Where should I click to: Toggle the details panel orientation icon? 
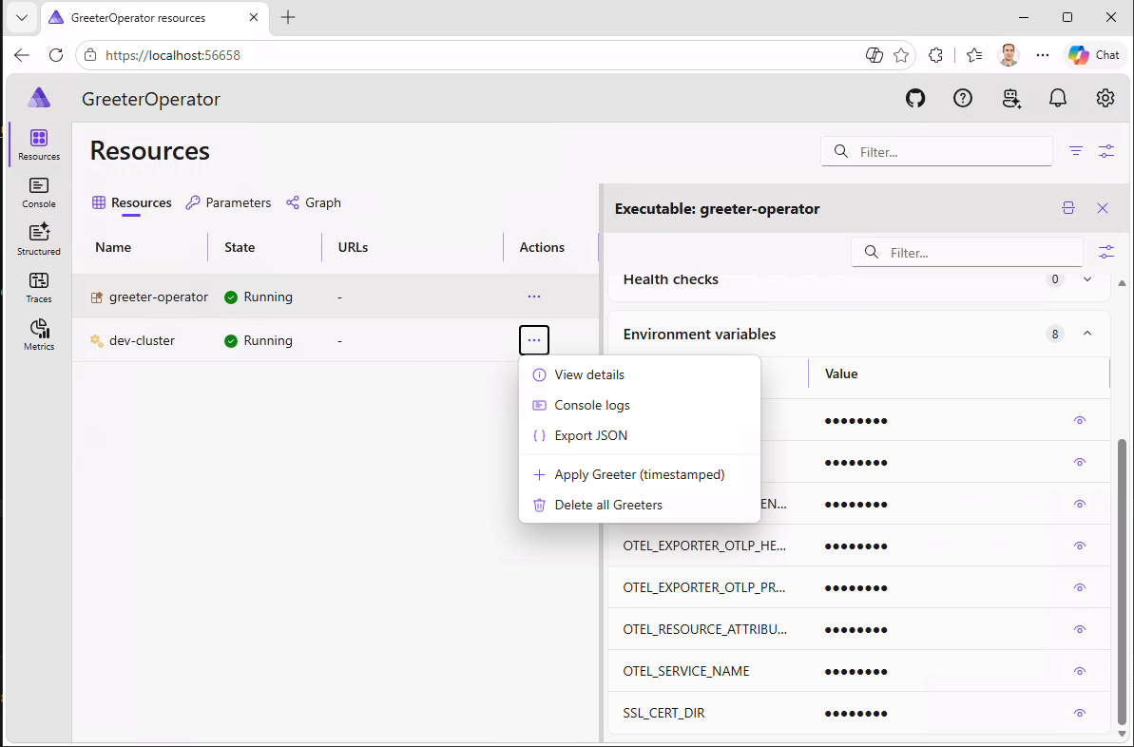[1068, 208]
